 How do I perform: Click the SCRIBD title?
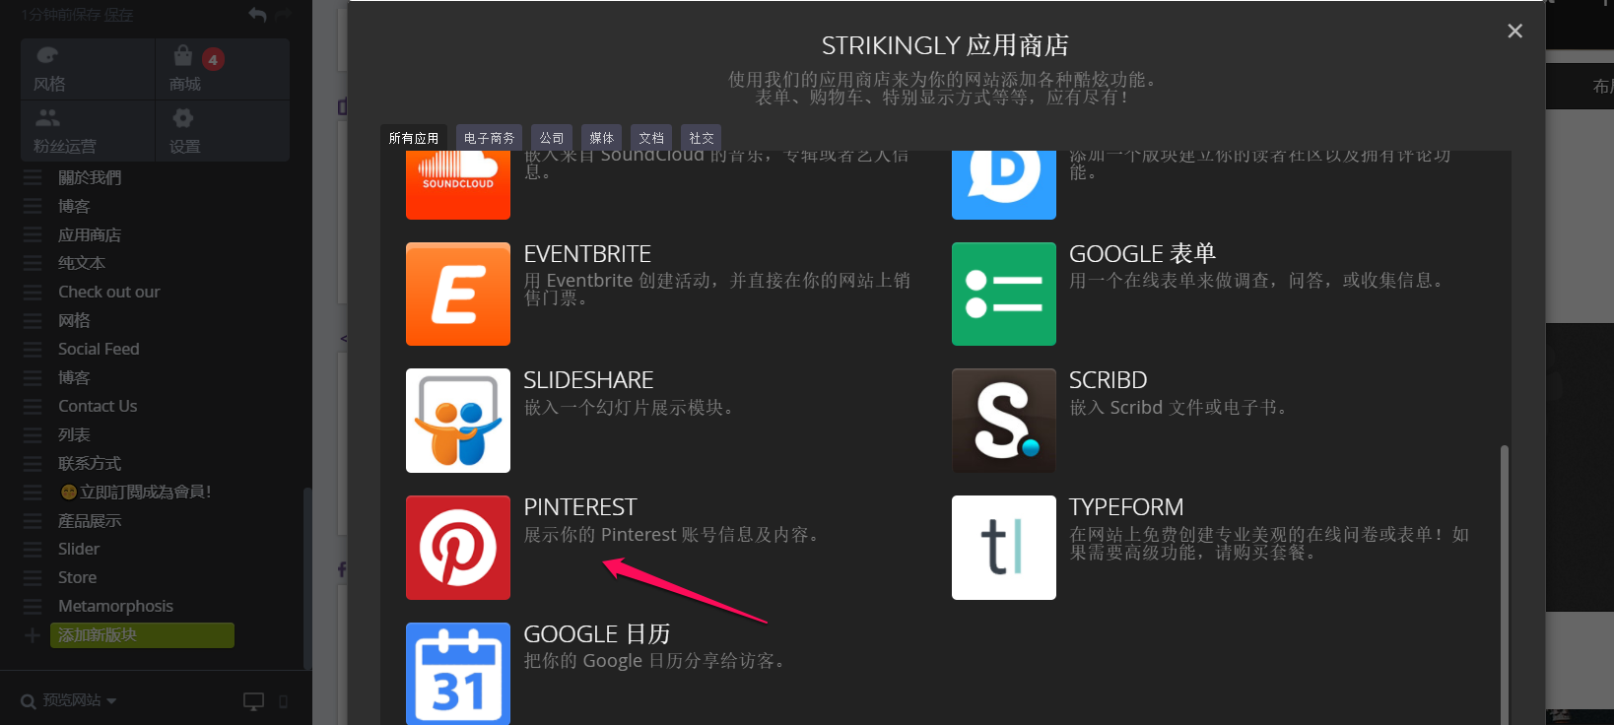pos(1109,380)
